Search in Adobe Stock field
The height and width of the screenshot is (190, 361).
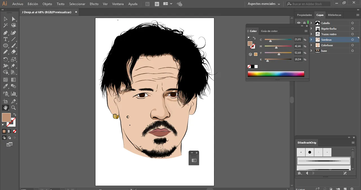[308, 4]
